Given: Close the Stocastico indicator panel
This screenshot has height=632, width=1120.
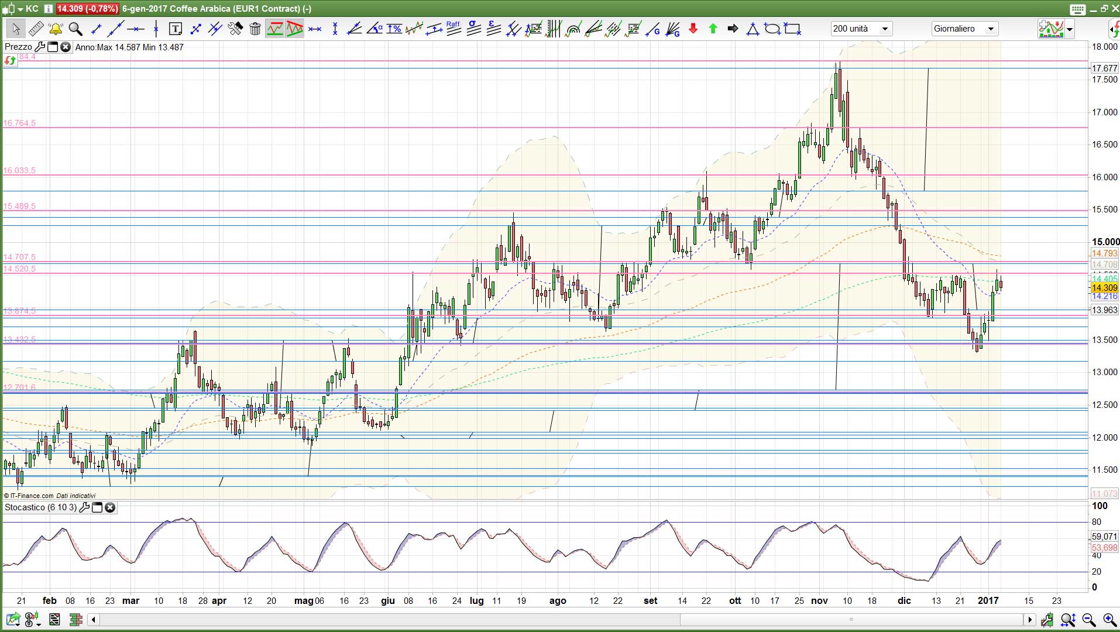Looking at the screenshot, I should click(x=109, y=507).
